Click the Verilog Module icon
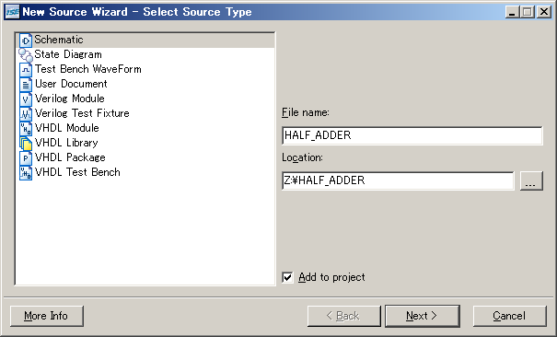 (x=26, y=99)
